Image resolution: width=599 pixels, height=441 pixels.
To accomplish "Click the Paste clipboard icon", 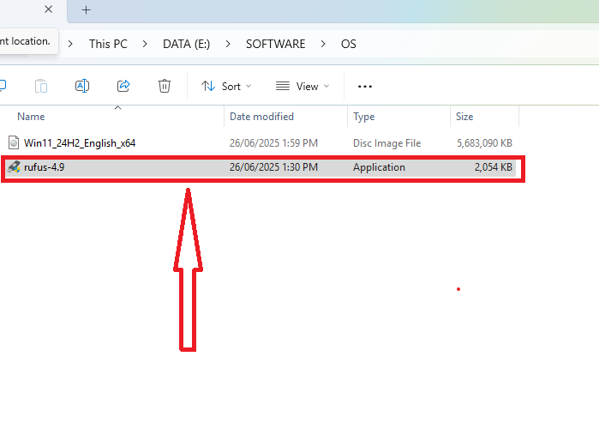I will 41,86.
